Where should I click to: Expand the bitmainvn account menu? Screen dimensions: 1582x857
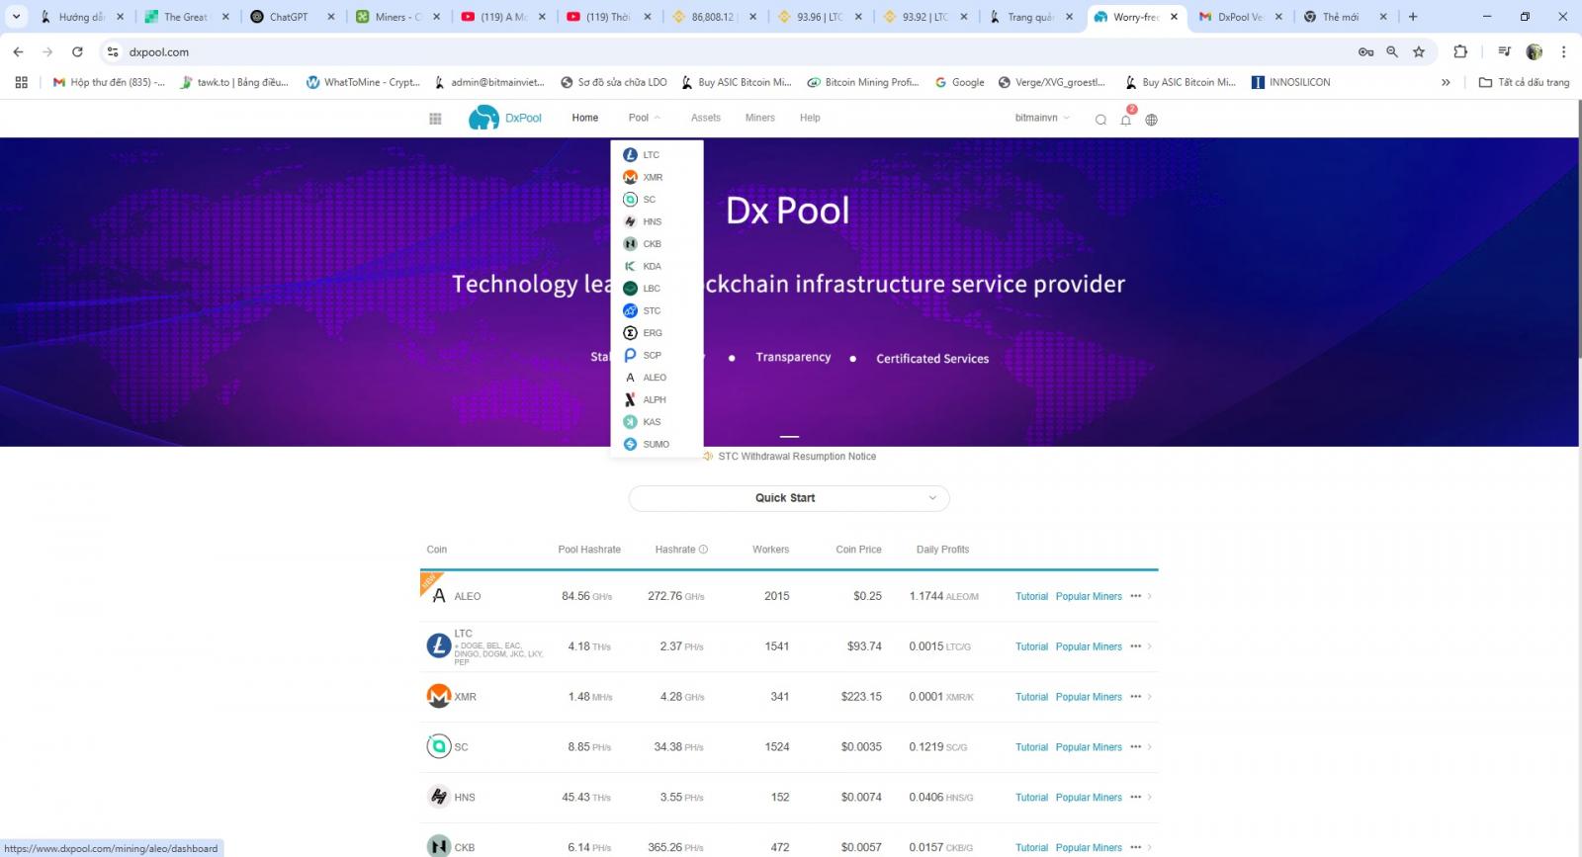coord(1042,118)
